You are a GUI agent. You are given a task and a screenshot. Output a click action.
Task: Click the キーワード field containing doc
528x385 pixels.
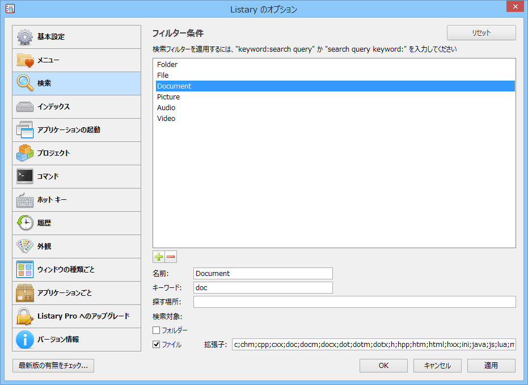point(263,287)
